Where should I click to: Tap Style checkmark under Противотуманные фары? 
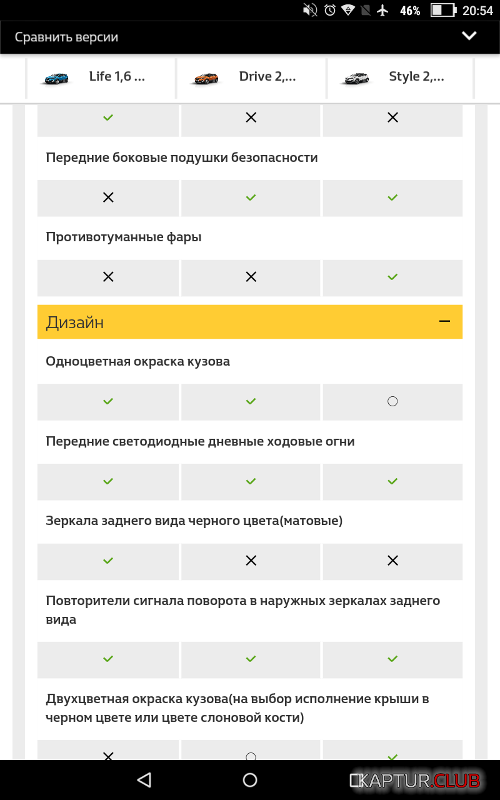[392, 277]
